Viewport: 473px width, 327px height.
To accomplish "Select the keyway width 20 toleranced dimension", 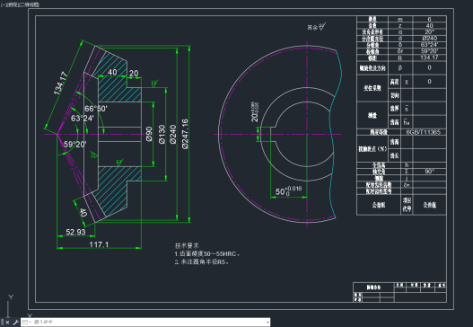I will [x=255, y=111].
